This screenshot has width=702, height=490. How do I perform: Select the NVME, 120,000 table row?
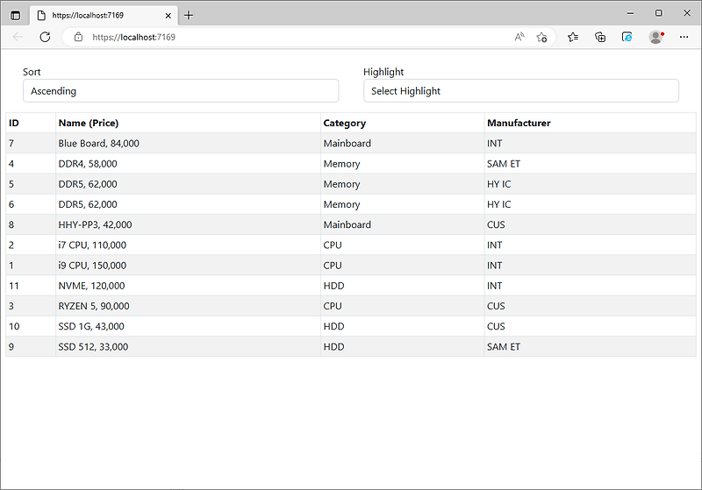coord(350,286)
